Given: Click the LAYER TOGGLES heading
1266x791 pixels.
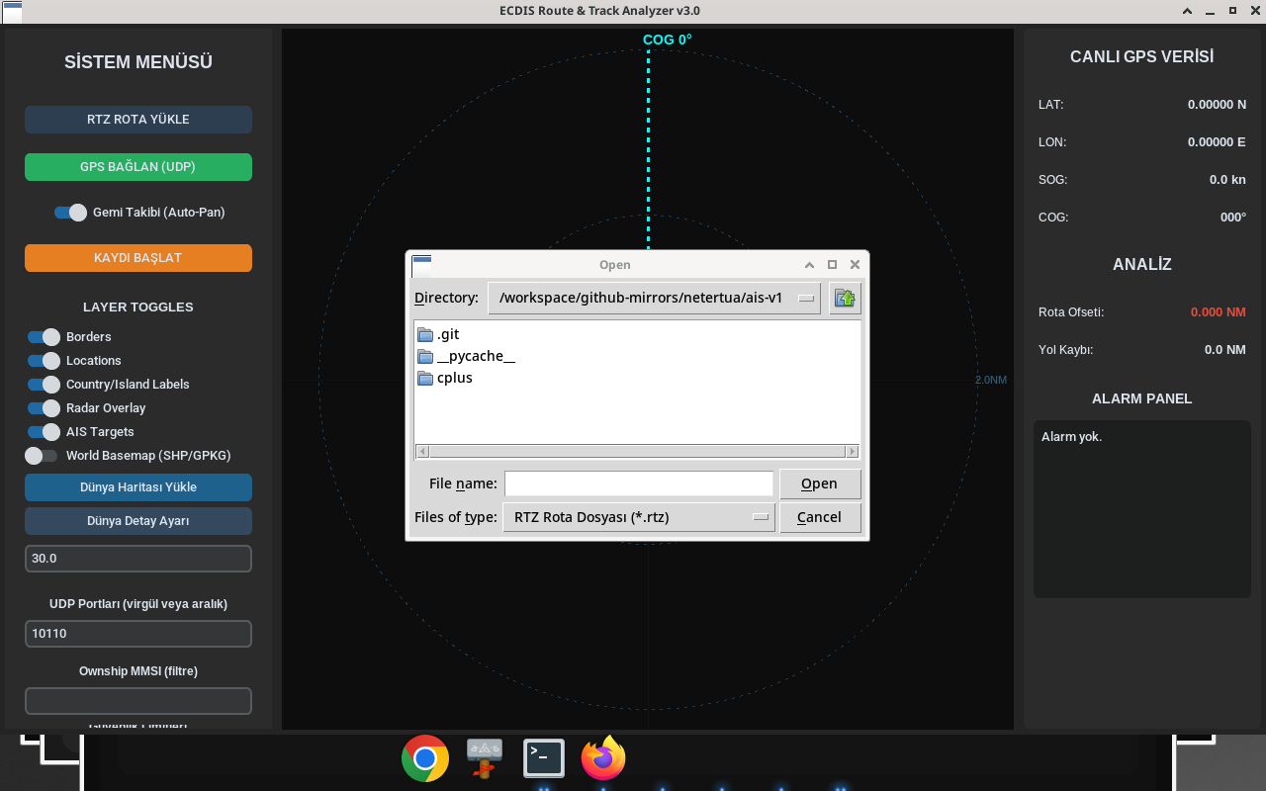Looking at the screenshot, I should tap(138, 307).
